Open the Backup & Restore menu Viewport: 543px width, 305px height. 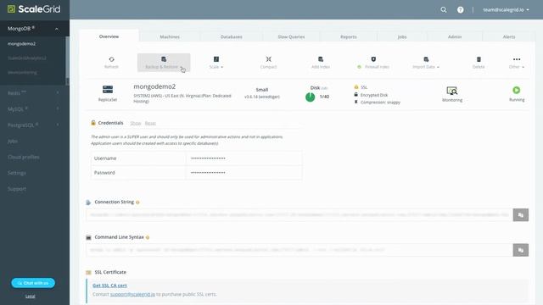click(164, 63)
